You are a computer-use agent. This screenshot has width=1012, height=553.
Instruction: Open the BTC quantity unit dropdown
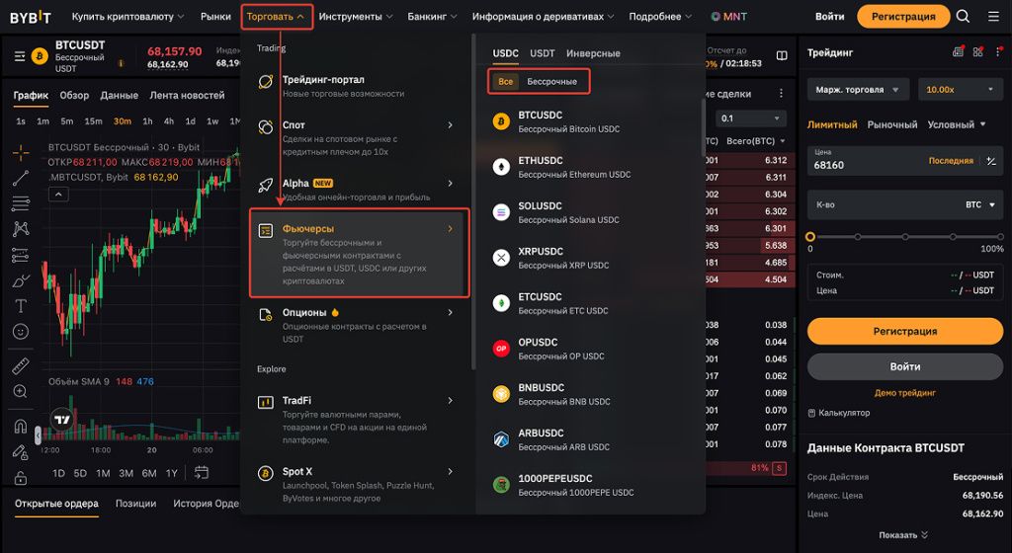pyautogui.click(x=979, y=205)
